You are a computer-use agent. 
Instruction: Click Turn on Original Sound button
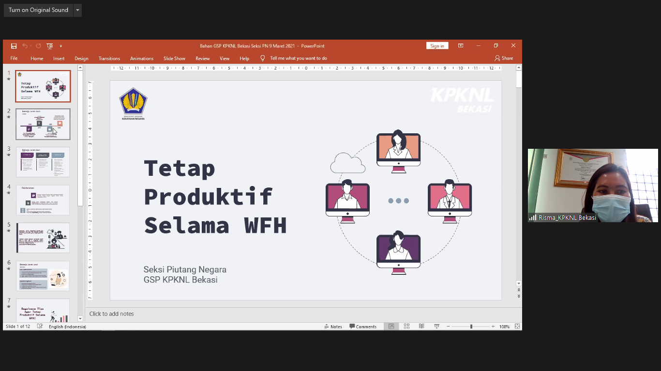[x=38, y=10]
